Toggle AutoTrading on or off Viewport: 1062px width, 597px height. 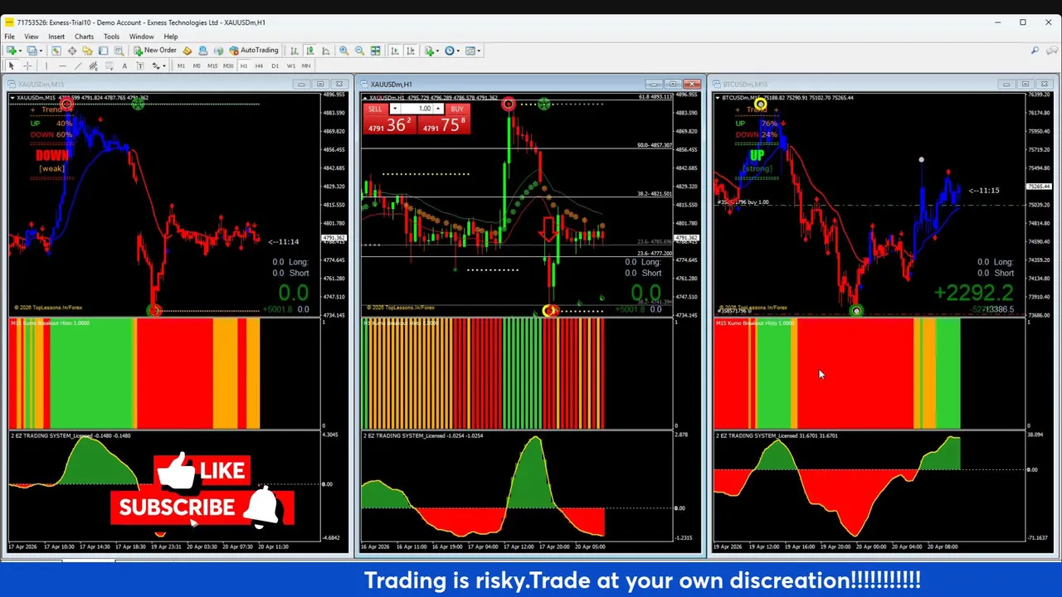254,51
